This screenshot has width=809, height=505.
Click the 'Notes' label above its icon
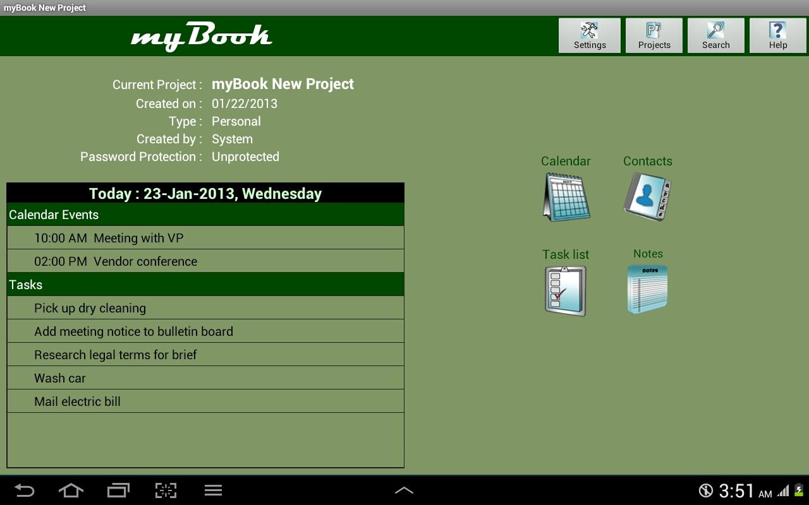click(x=648, y=254)
